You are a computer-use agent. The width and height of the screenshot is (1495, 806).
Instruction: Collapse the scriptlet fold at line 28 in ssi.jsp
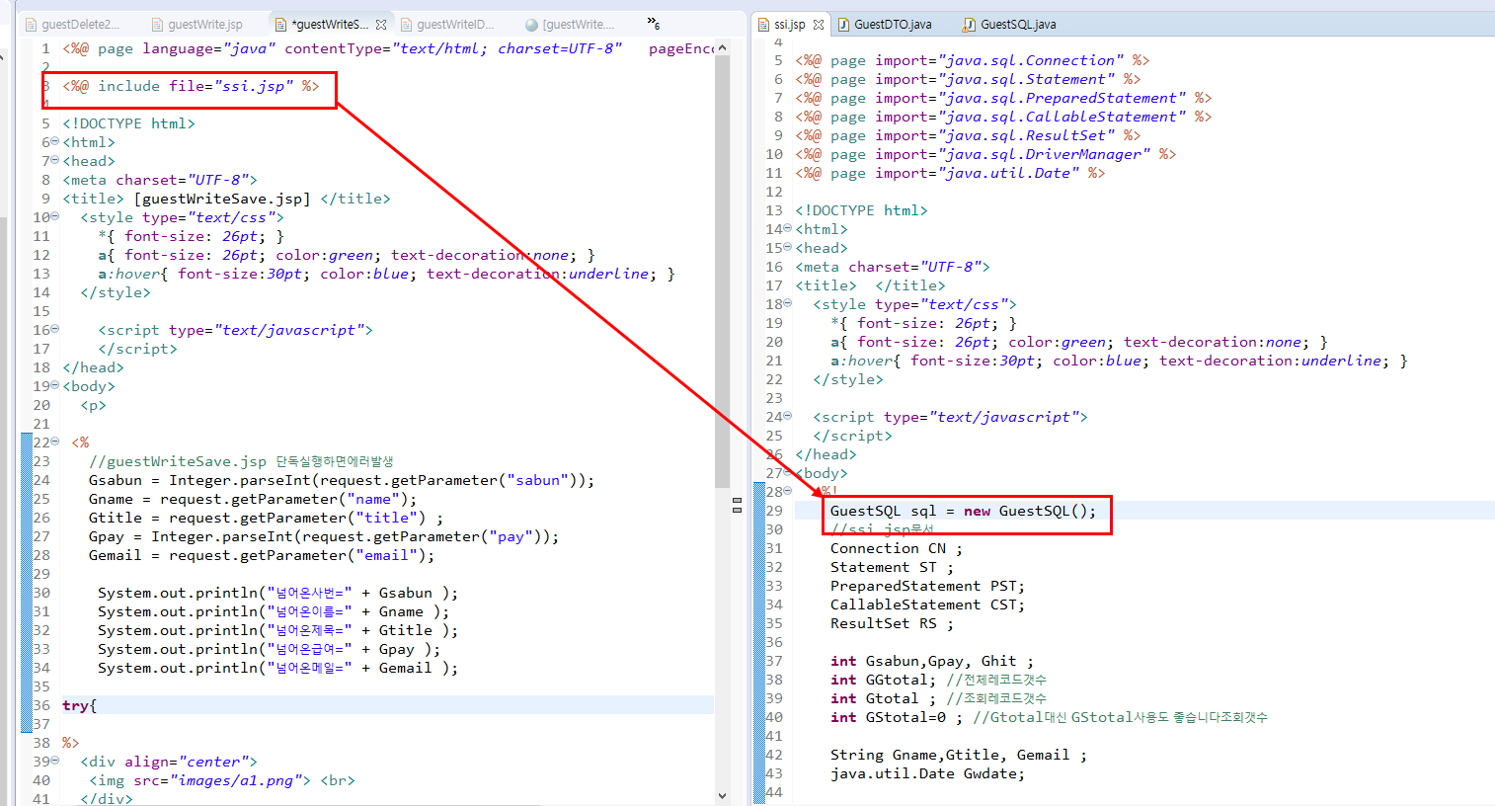[x=788, y=491]
